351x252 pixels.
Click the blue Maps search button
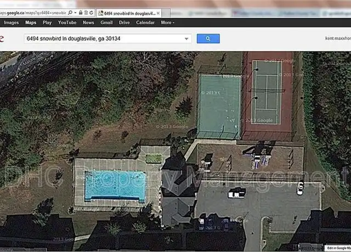click(208, 38)
